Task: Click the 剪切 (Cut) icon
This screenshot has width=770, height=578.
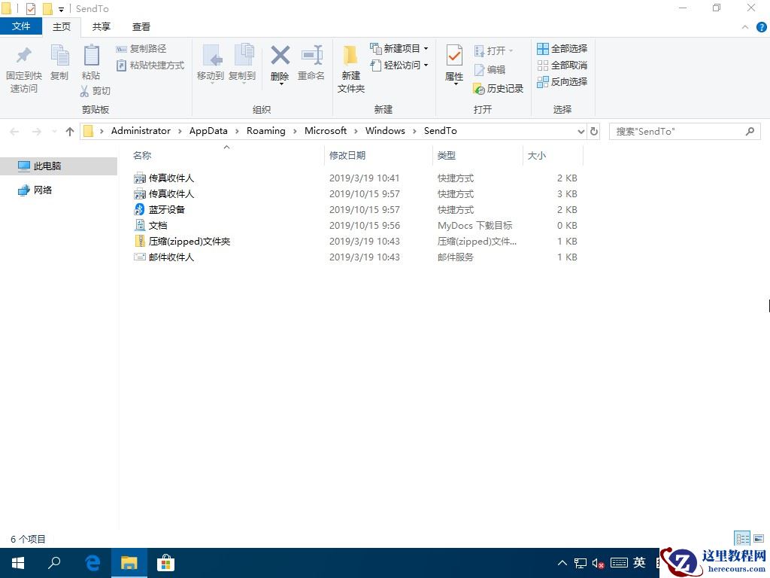Action: pyautogui.click(x=96, y=91)
